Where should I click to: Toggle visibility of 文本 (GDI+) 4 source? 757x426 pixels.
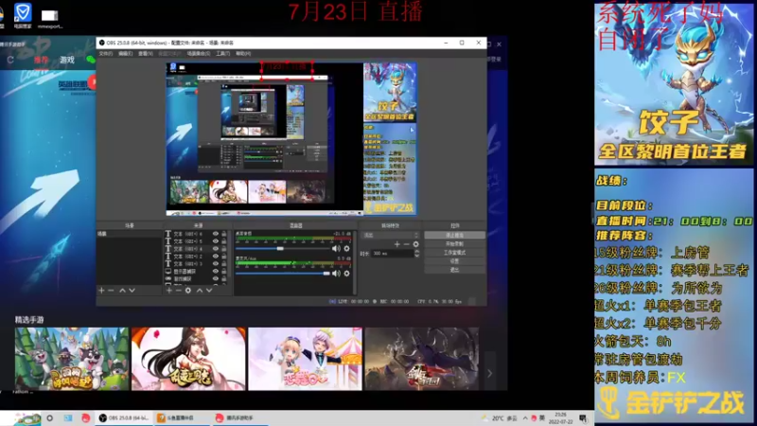tap(216, 249)
